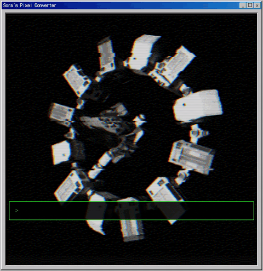This screenshot has width=263, height=271.
Task: Click the pixelated spacecraft image preview
Action: 131,139
